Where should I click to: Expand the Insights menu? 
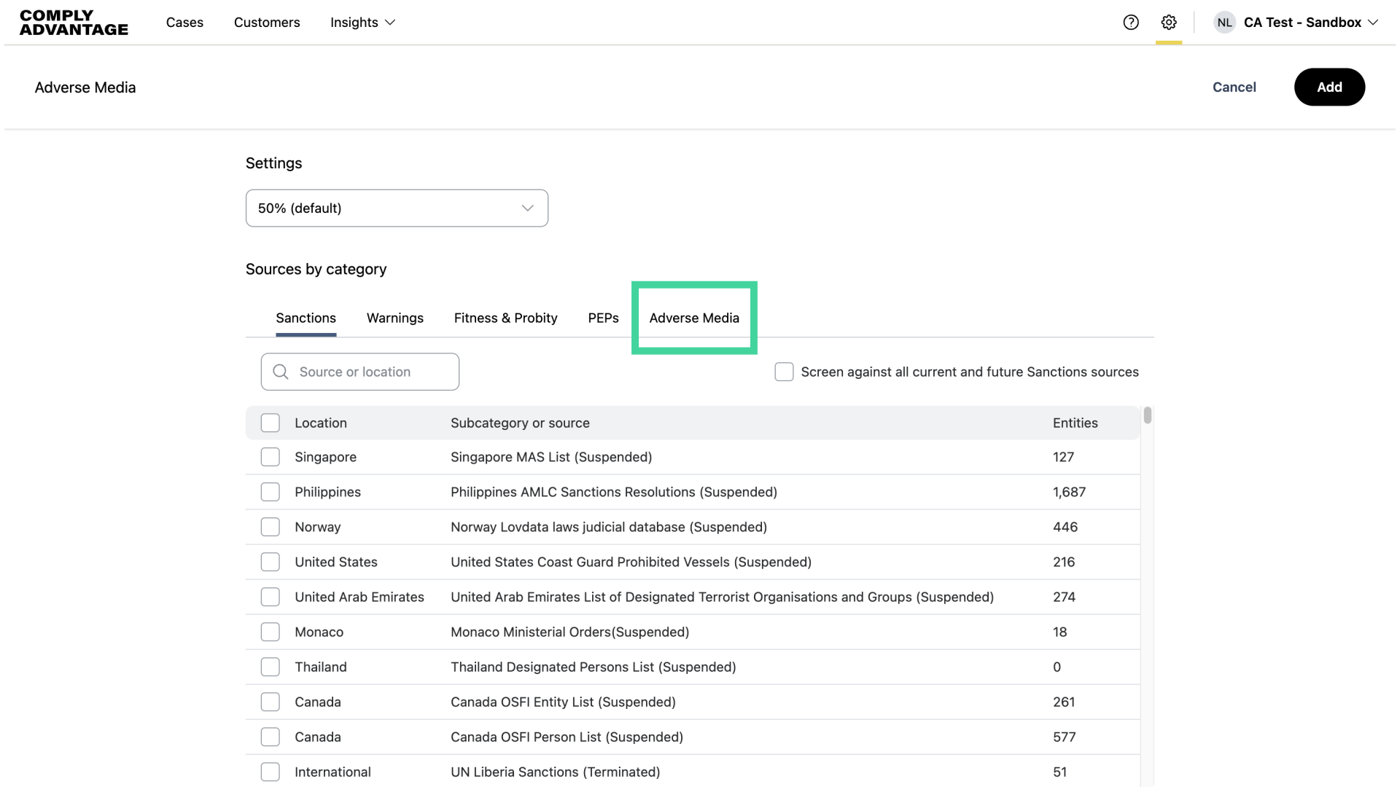pyautogui.click(x=362, y=23)
